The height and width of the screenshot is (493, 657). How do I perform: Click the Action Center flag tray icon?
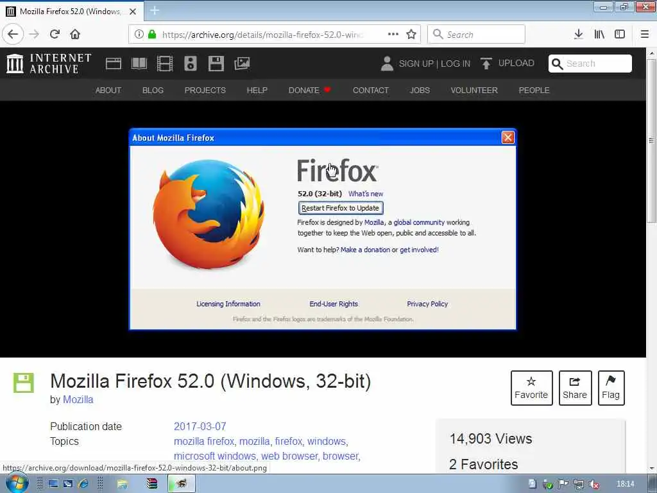[x=563, y=484]
